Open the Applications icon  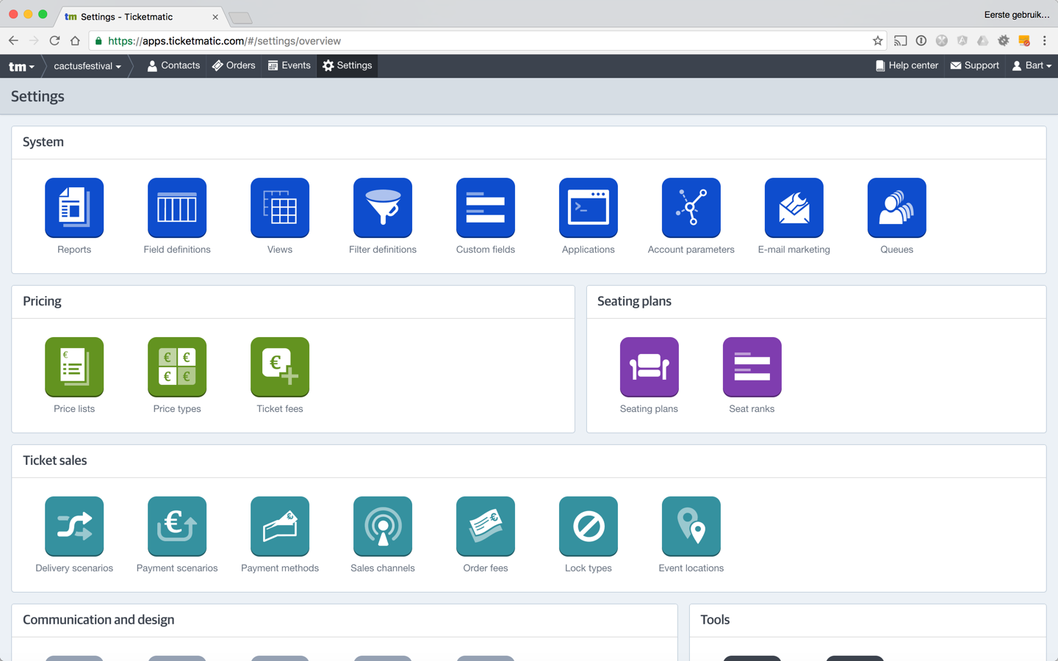[589, 208]
